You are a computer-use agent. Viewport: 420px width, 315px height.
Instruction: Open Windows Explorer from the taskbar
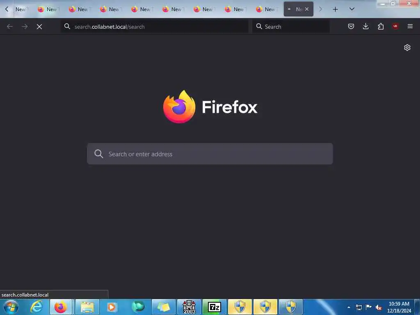pyautogui.click(x=87, y=307)
